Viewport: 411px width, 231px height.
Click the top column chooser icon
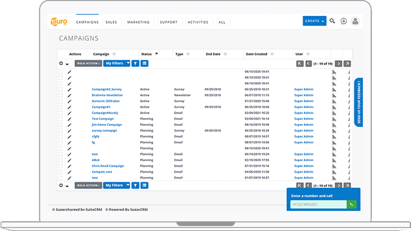144,63
